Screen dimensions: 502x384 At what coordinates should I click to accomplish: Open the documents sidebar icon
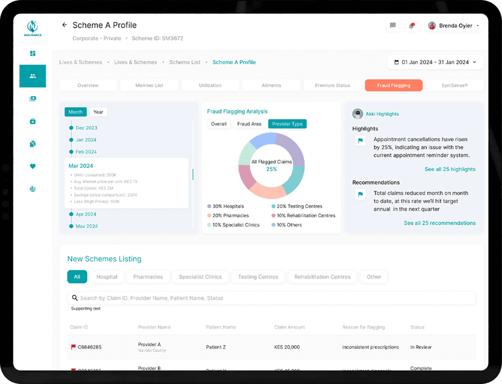click(33, 144)
